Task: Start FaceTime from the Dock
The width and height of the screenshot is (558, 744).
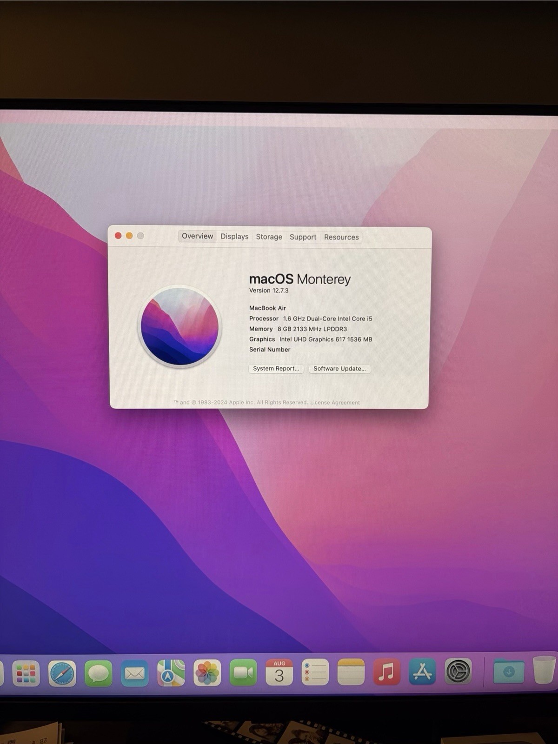Action: 243,672
